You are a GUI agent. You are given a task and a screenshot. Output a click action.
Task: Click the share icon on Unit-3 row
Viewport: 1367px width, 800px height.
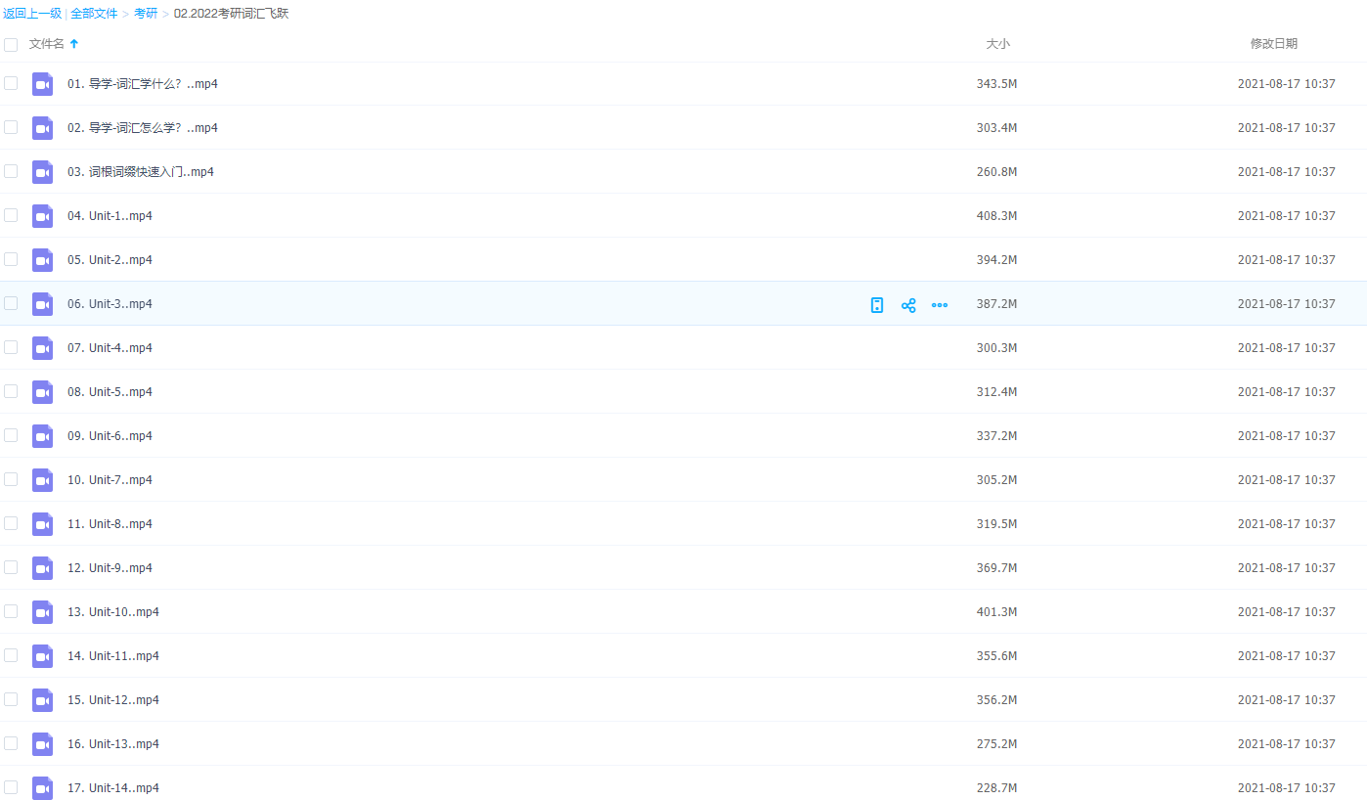[x=908, y=305]
